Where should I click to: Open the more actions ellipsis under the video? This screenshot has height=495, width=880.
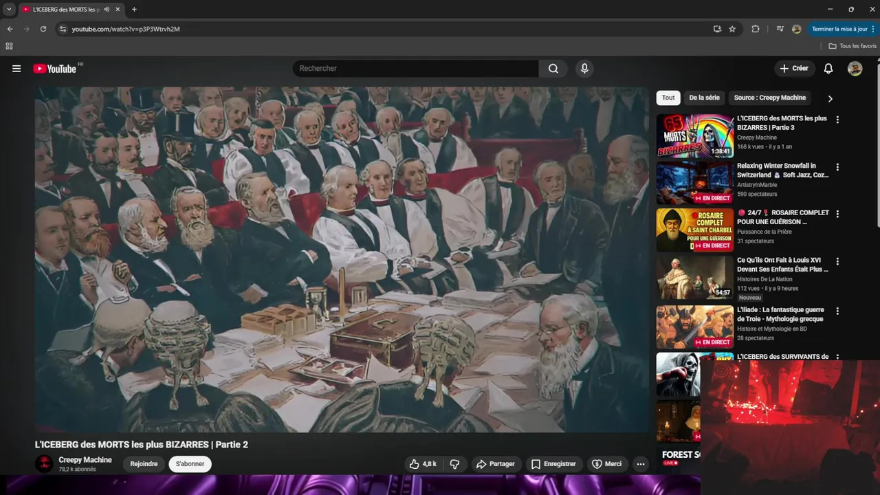(641, 464)
